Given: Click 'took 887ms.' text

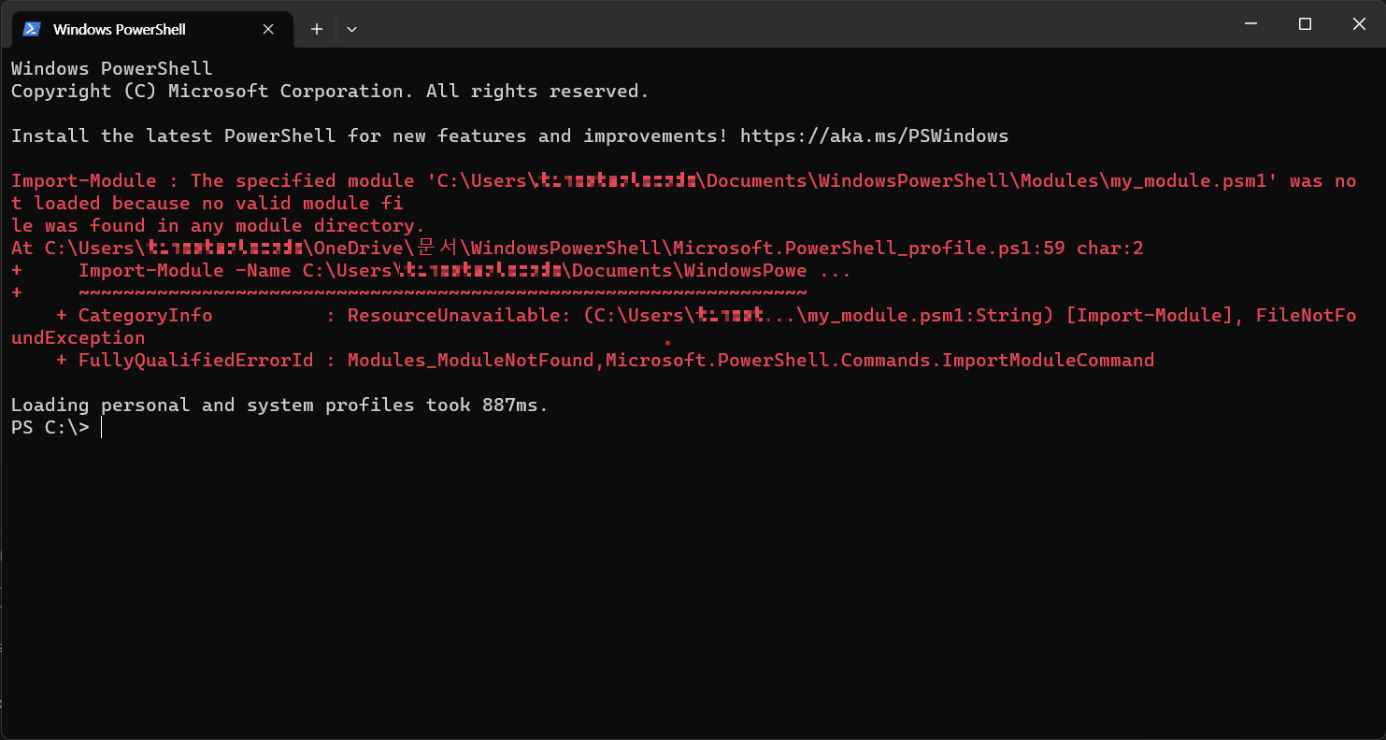Looking at the screenshot, I should [487, 405].
